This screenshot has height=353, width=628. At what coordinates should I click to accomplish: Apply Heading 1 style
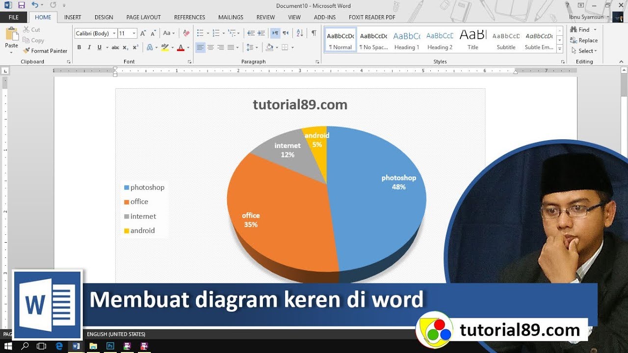click(x=407, y=40)
